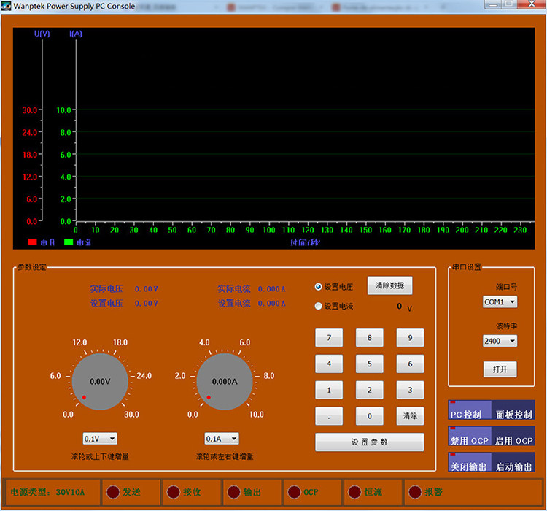This screenshot has height=511, width=547.
Task: Click the black chart plotting area
Action: (x=306, y=130)
